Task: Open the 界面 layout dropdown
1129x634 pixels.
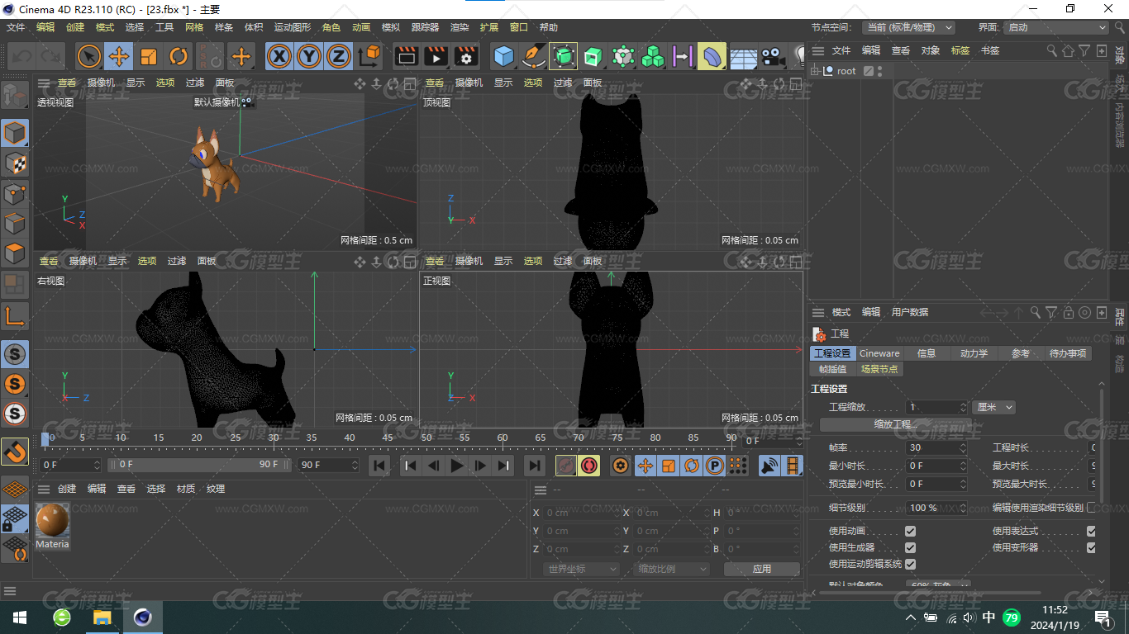Action: (x=1055, y=27)
